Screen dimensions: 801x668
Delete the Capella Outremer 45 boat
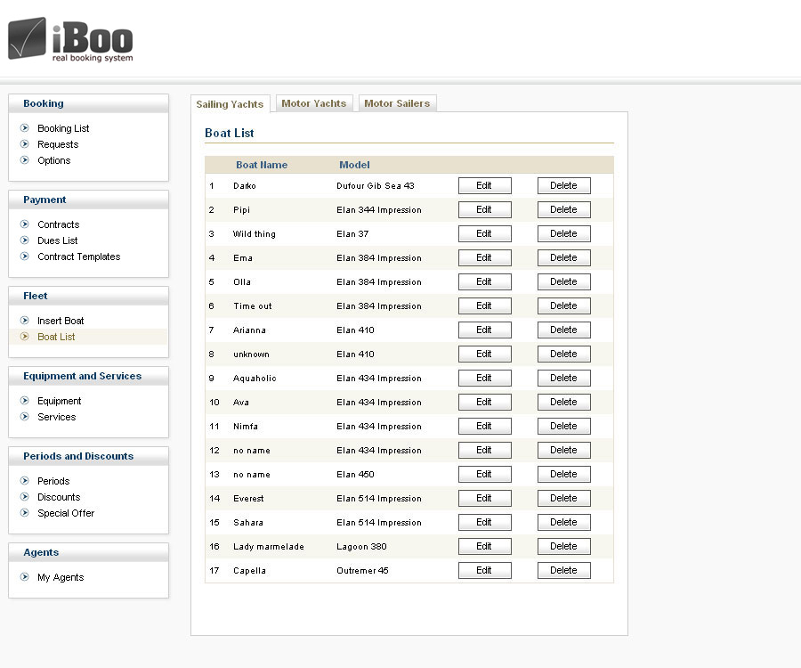tap(563, 571)
